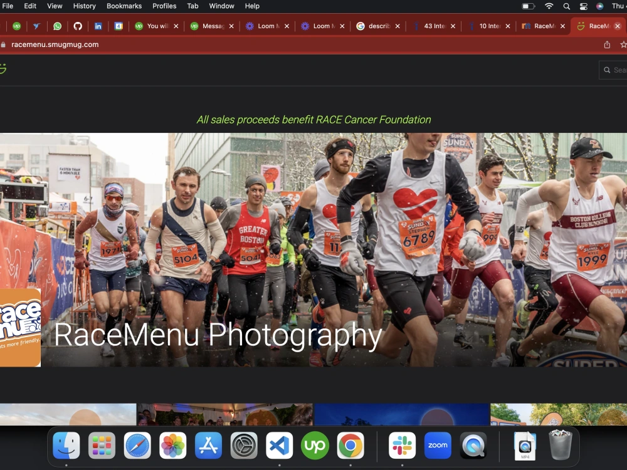Open Launchpad in the Dock
This screenshot has width=627, height=470.
tap(102, 445)
